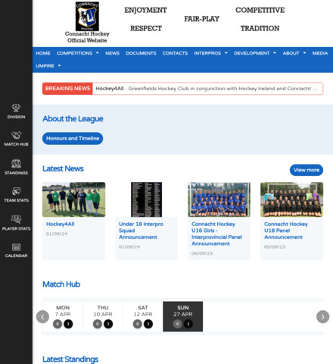Viewport: 333px width, 364px height.
Task: Click the About the League heading
Action: pyautogui.click(x=73, y=119)
